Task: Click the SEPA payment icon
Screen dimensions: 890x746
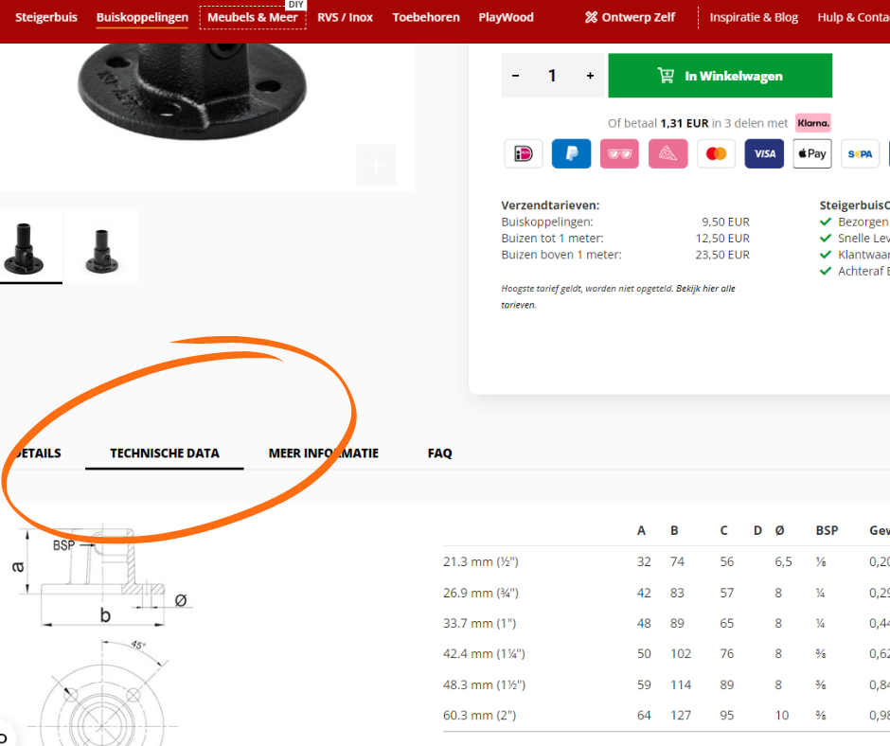Action: pyautogui.click(x=860, y=153)
